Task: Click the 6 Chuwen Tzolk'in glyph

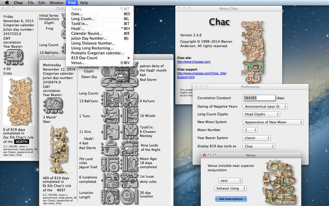Action: point(130,132)
